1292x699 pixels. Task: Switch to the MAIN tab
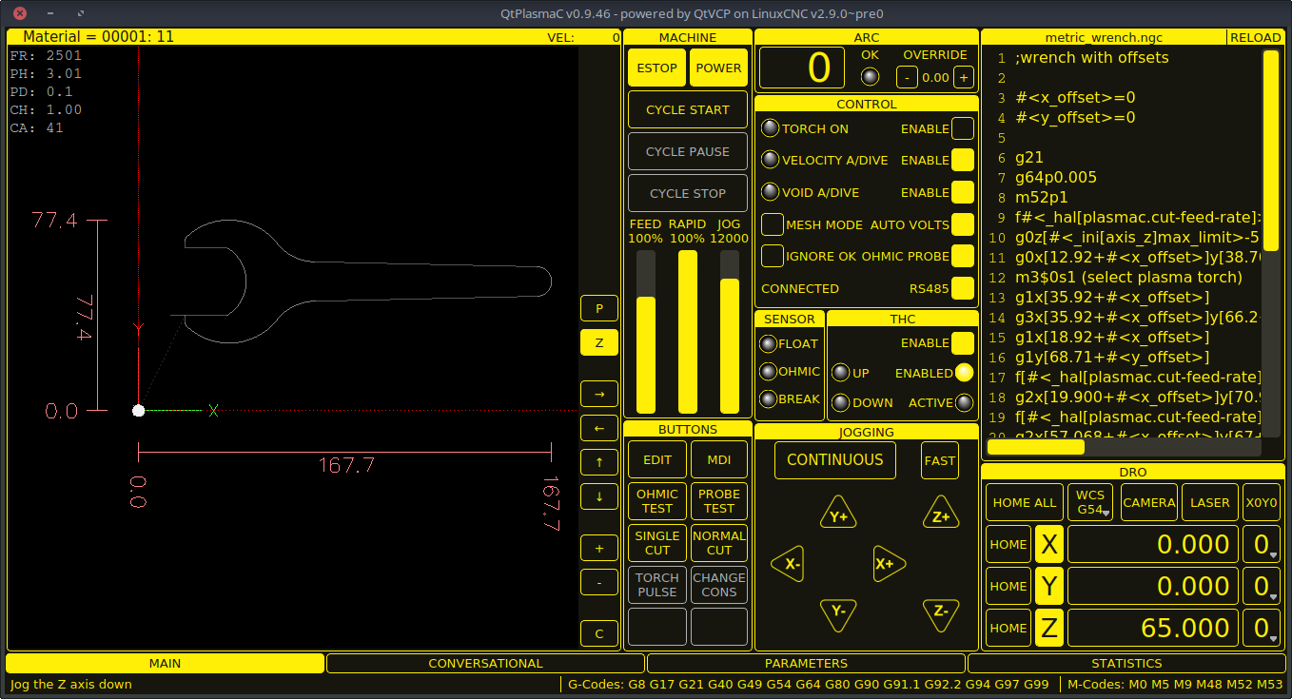pyautogui.click(x=166, y=664)
